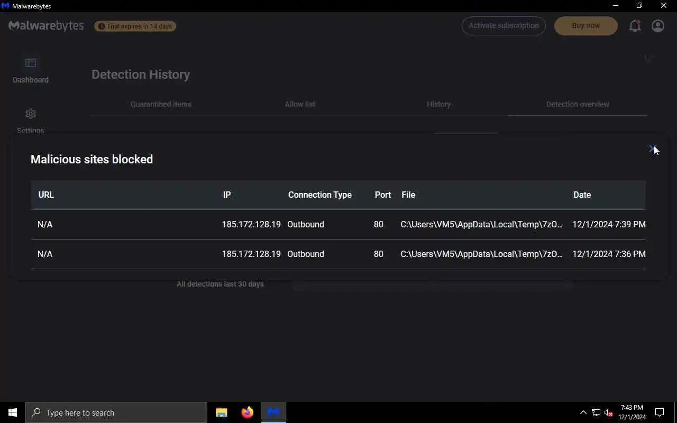
Task: Select the 12/1/2024 7:39 PM date cell
Action: [x=609, y=224]
